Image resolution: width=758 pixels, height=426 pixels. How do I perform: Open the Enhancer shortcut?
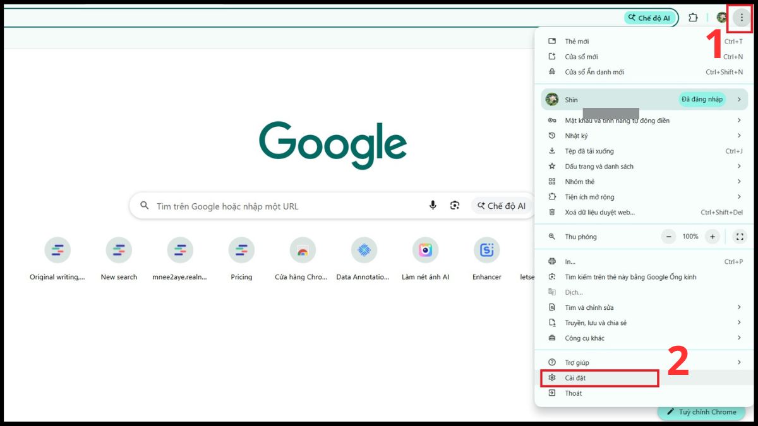486,259
